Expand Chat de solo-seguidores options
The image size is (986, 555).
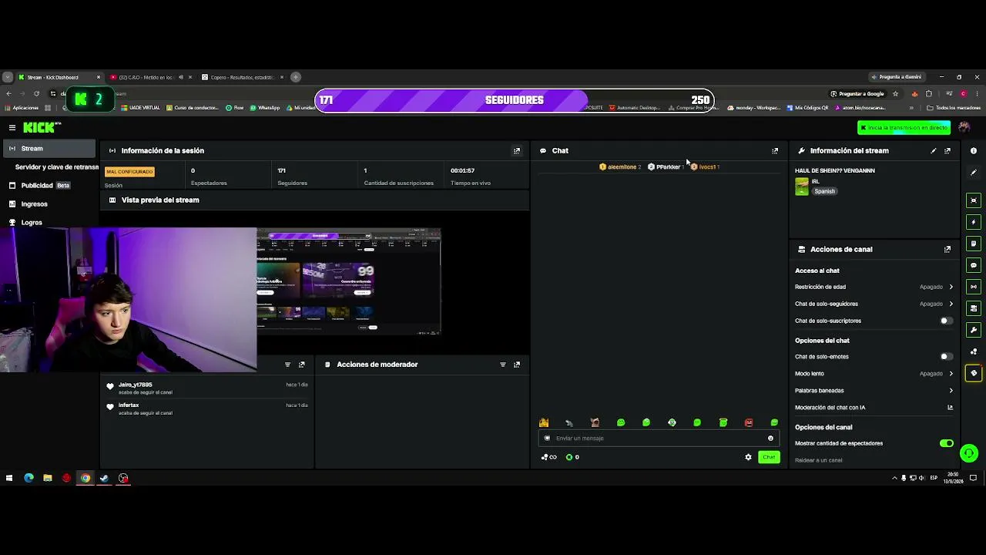(951, 304)
